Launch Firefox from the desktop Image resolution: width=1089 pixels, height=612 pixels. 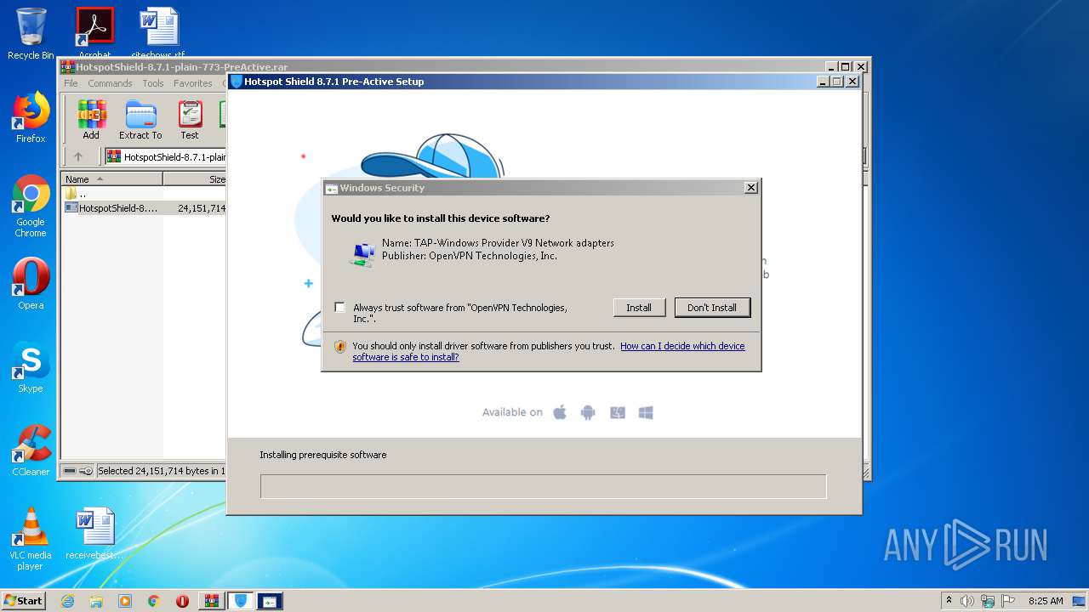click(31, 117)
